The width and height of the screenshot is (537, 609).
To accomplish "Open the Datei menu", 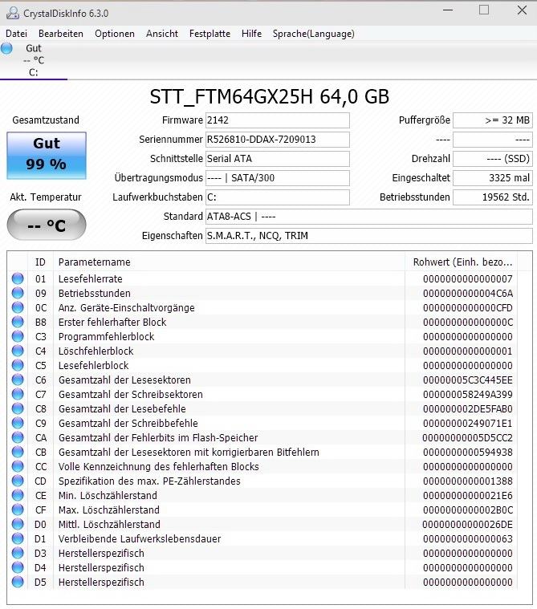I will point(16,34).
